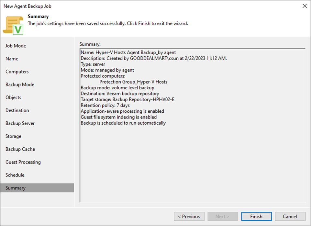
Task: Go to the Backup Cache step
Action: (20, 149)
